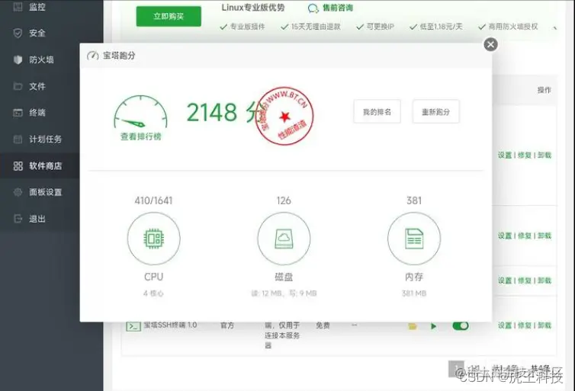Click the 安全 shield icon in sidebar
This screenshot has width=575, height=391.
click(x=18, y=33)
